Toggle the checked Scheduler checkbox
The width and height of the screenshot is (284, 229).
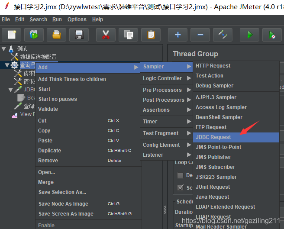tap(181, 187)
